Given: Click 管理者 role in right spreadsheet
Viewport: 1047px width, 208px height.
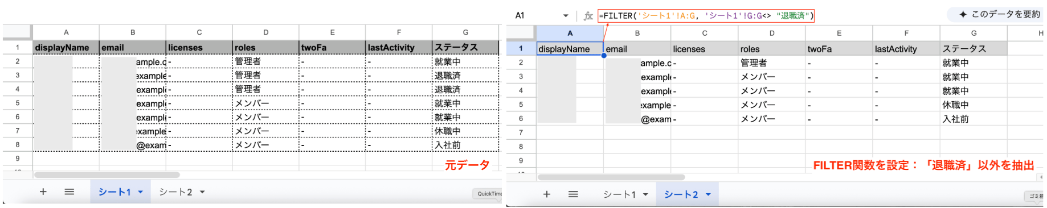Looking at the screenshot, I should pyautogui.click(x=771, y=63).
